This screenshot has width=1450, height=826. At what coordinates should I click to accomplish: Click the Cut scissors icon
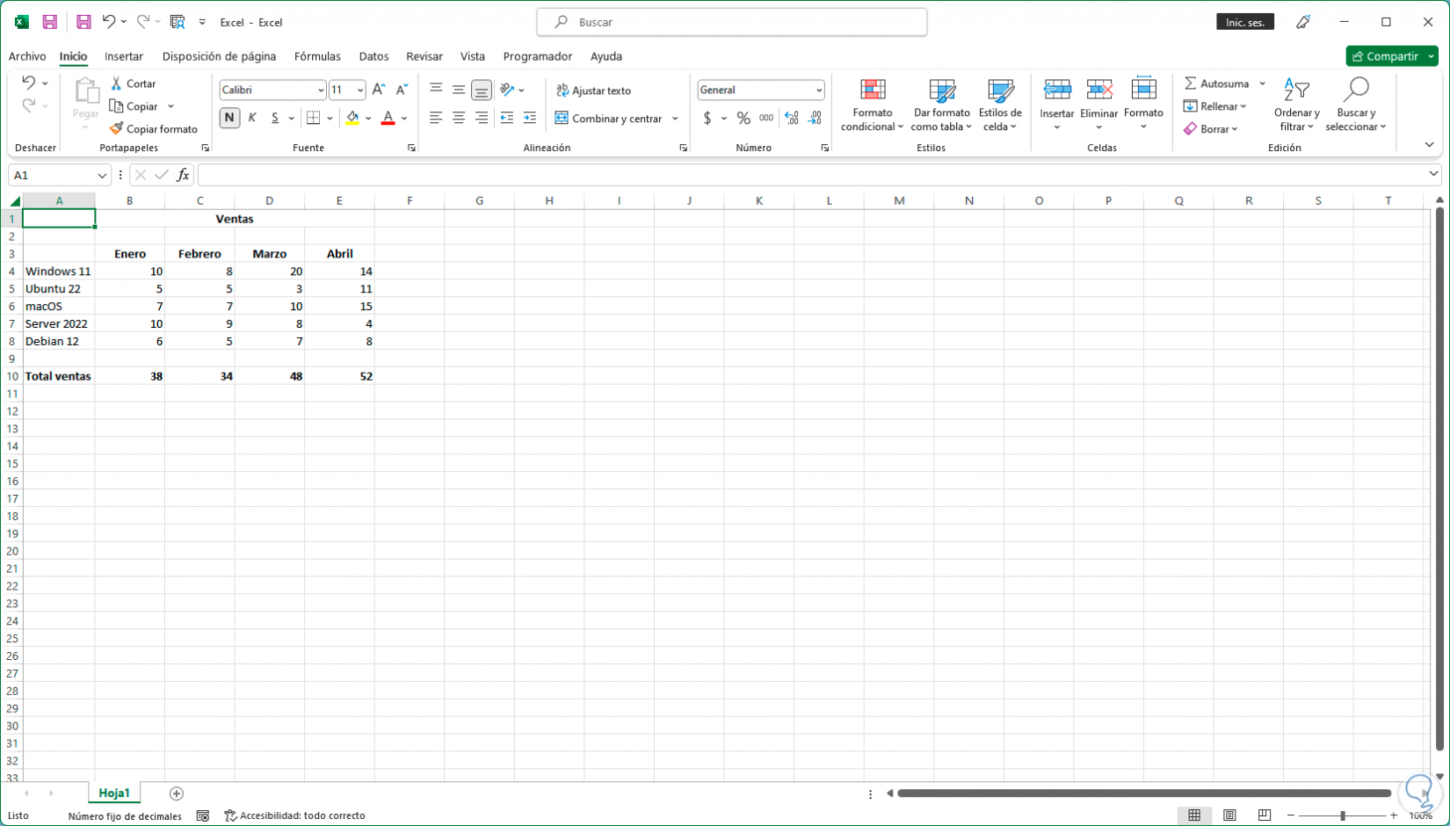click(116, 83)
